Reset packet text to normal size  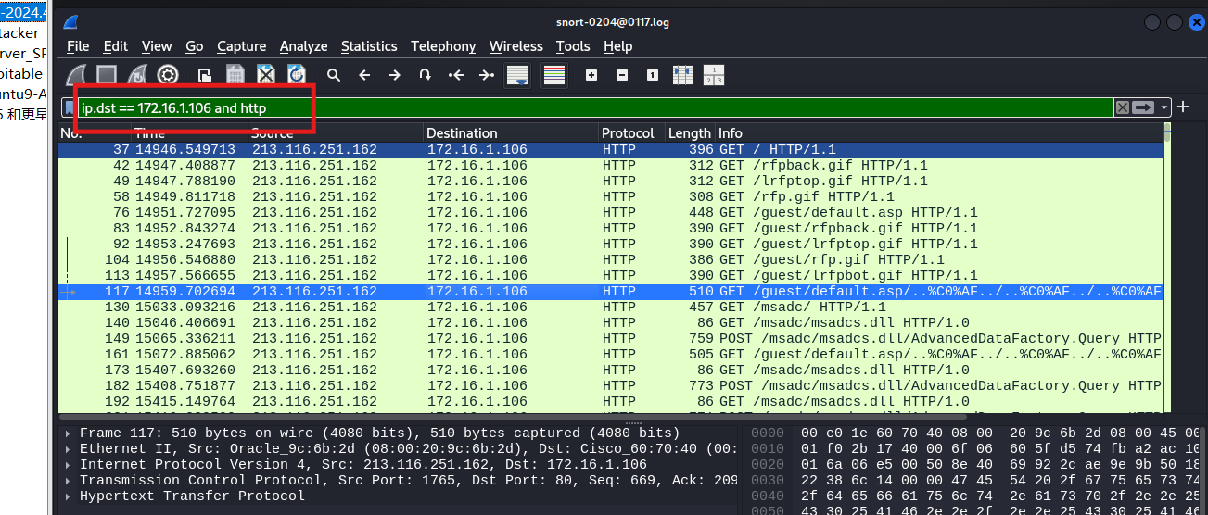[x=653, y=75]
